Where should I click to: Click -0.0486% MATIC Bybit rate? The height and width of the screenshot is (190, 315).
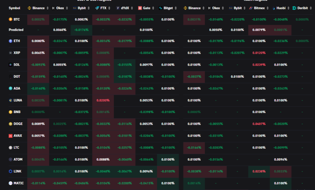pos(82,183)
